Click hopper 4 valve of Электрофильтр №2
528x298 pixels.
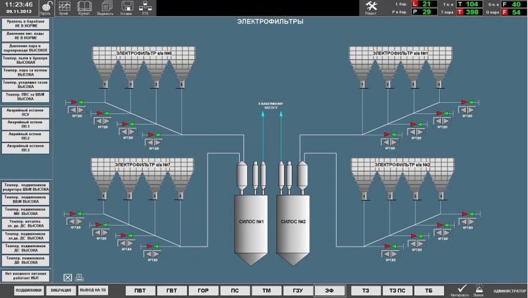pos(468,214)
